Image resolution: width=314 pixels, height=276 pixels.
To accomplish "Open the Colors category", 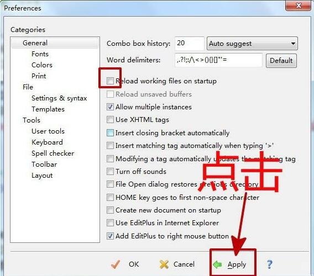I will (42, 65).
